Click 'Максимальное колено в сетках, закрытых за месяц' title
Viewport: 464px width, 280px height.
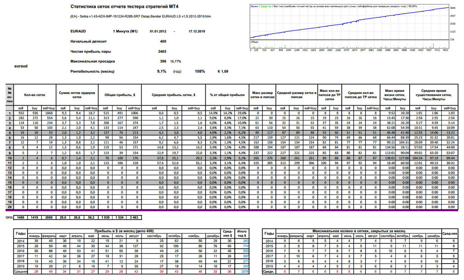(359, 231)
